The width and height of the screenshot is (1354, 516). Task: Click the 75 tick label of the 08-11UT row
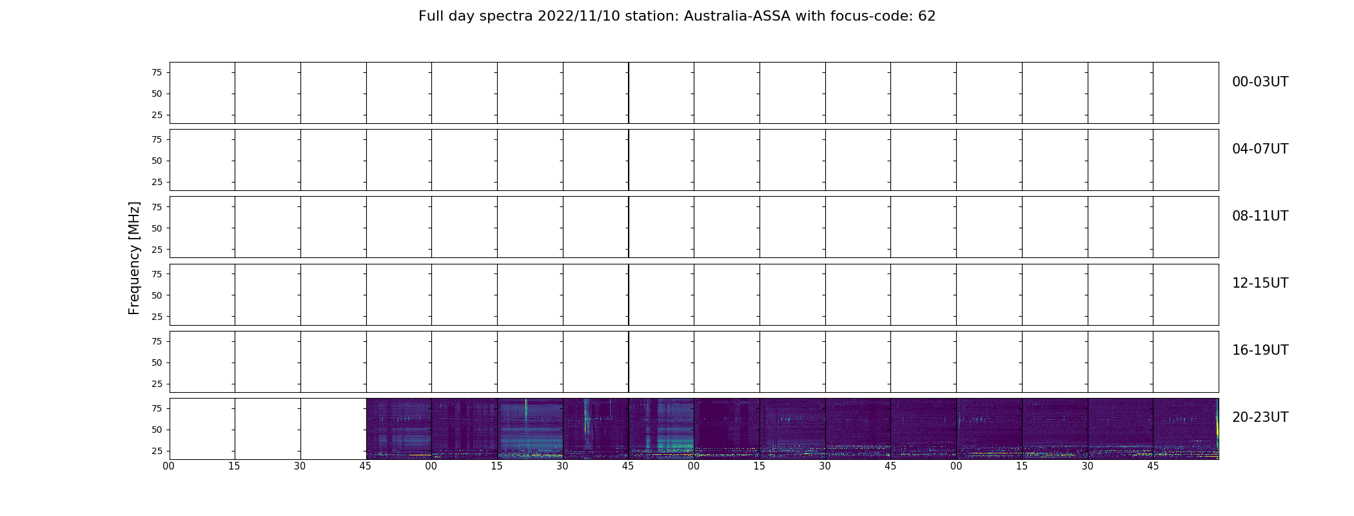coord(157,207)
